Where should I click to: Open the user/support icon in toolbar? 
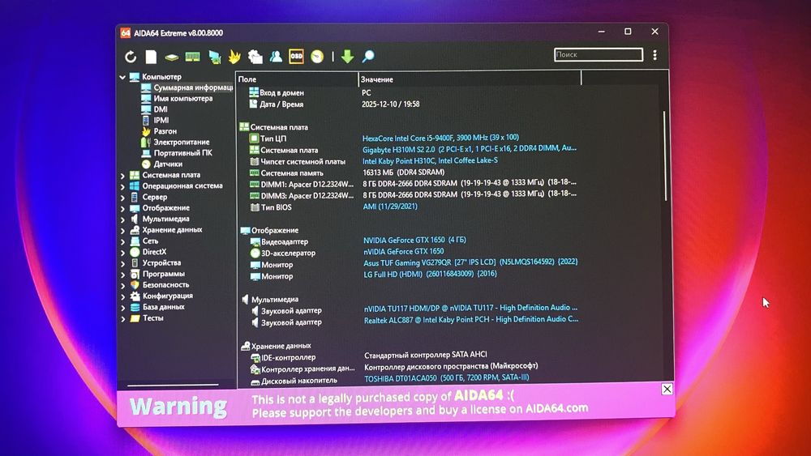(x=276, y=56)
